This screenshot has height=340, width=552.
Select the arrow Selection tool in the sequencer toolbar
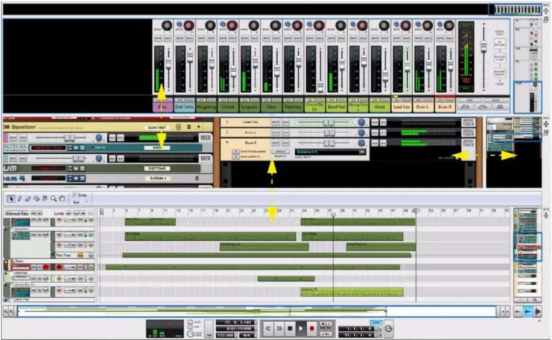(12, 198)
